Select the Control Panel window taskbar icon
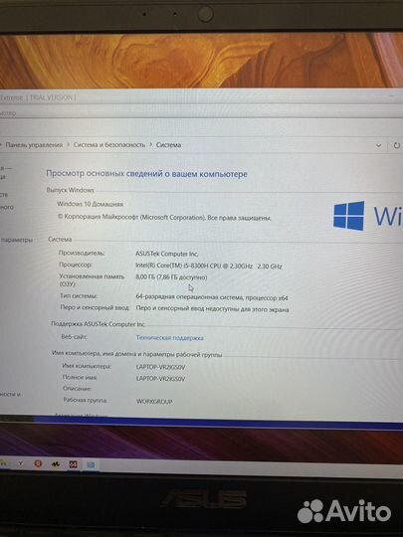The height and width of the screenshot is (537, 403). [x=91, y=465]
